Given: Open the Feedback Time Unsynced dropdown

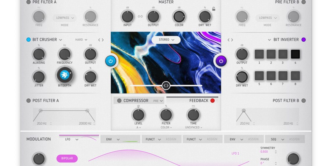Looking at the screenshot, I should click(194, 128).
